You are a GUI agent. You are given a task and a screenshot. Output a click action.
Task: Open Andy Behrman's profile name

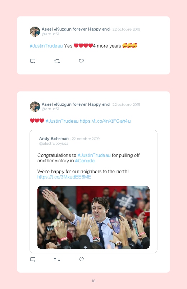pos(54,139)
